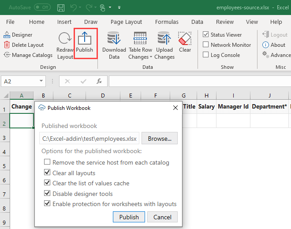Launch the Designer tool

pos(18,35)
